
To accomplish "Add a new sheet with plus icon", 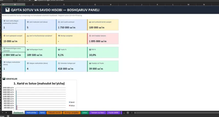I will (x=128, y=113).
